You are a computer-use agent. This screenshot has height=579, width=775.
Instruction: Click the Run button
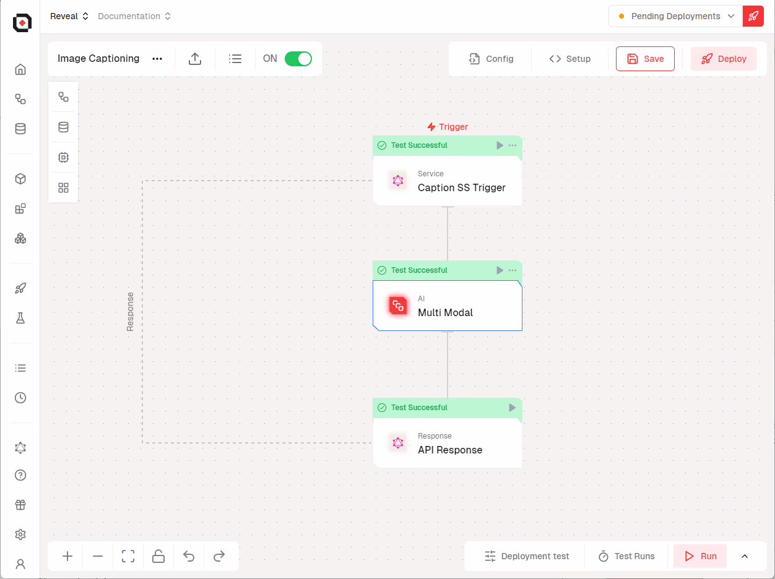click(700, 556)
